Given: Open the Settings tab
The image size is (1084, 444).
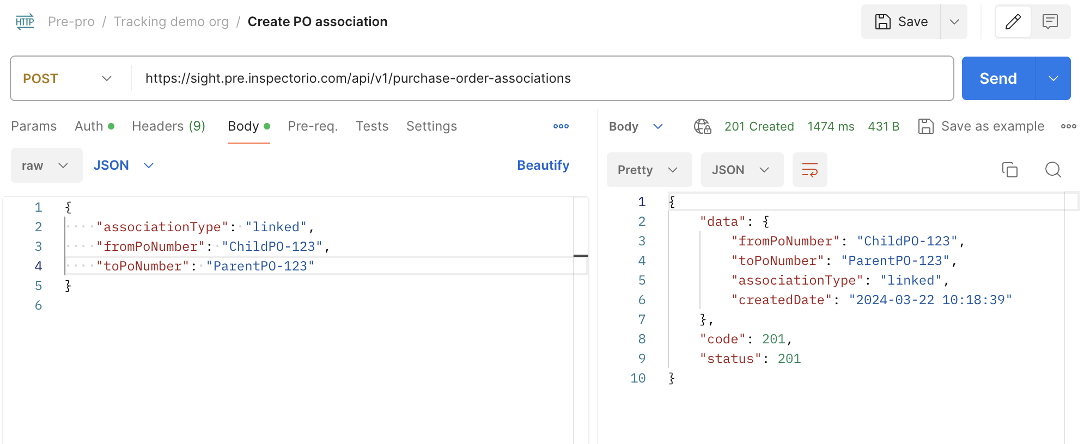Looking at the screenshot, I should pyautogui.click(x=431, y=126).
